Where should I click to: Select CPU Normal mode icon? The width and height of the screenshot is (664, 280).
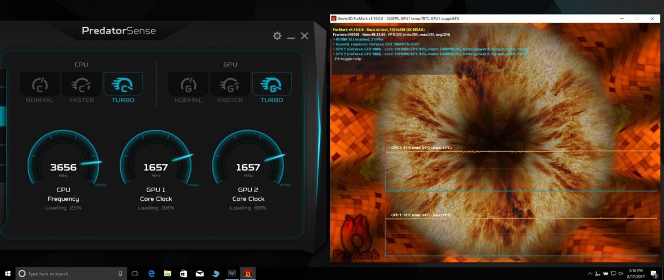tap(40, 85)
